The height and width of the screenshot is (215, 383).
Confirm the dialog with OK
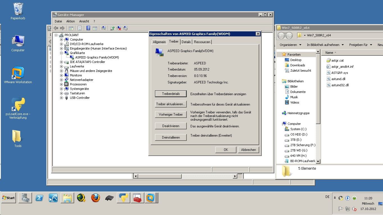click(226, 150)
